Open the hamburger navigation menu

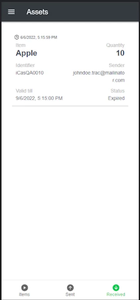(11, 12)
